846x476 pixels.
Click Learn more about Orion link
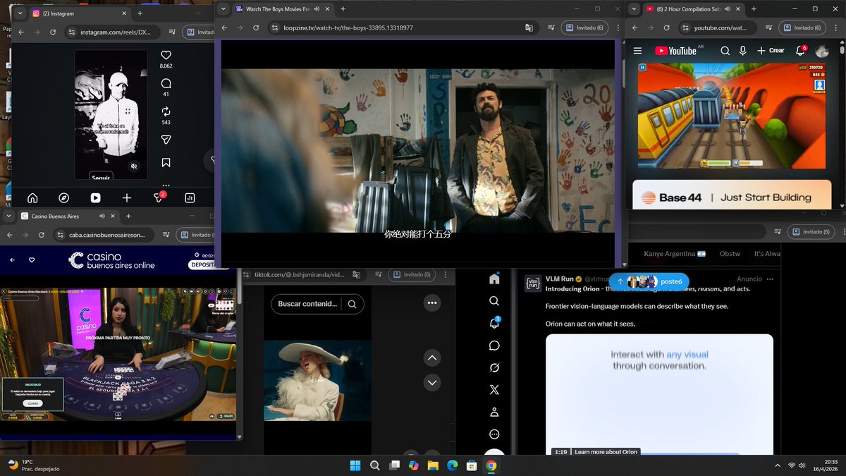(606, 452)
